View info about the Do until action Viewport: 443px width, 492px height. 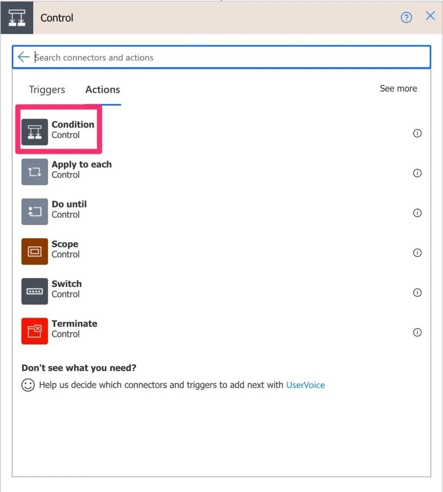[417, 213]
